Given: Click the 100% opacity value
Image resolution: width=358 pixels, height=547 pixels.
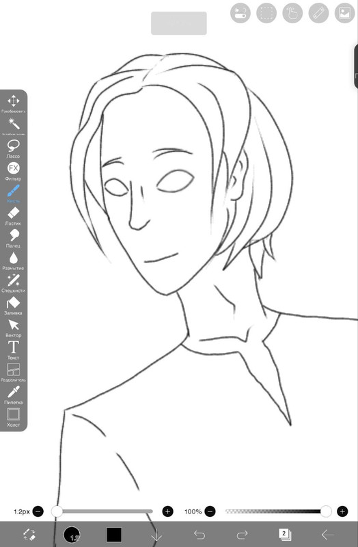Looking at the screenshot, I should click(193, 511).
